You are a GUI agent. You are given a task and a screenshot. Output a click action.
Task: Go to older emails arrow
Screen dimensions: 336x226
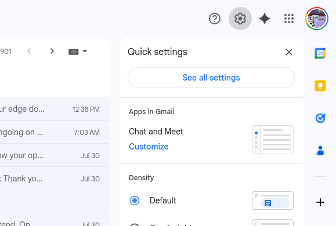[x=52, y=51]
